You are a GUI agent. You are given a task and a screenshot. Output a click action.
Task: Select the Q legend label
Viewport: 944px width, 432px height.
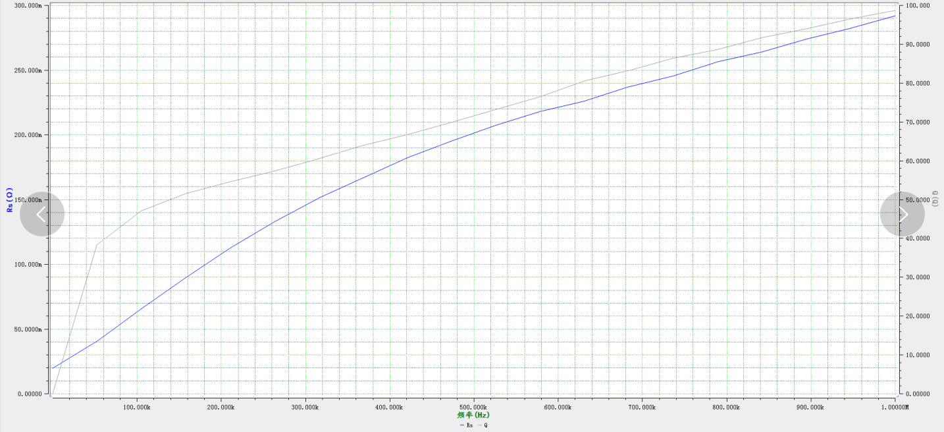pyautogui.click(x=486, y=425)
